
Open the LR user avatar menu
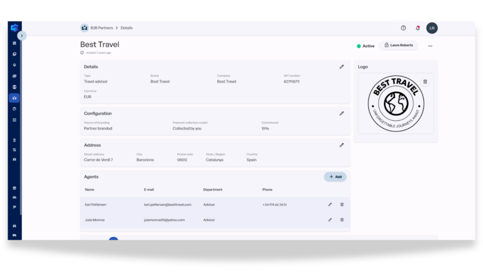(432, 28)
